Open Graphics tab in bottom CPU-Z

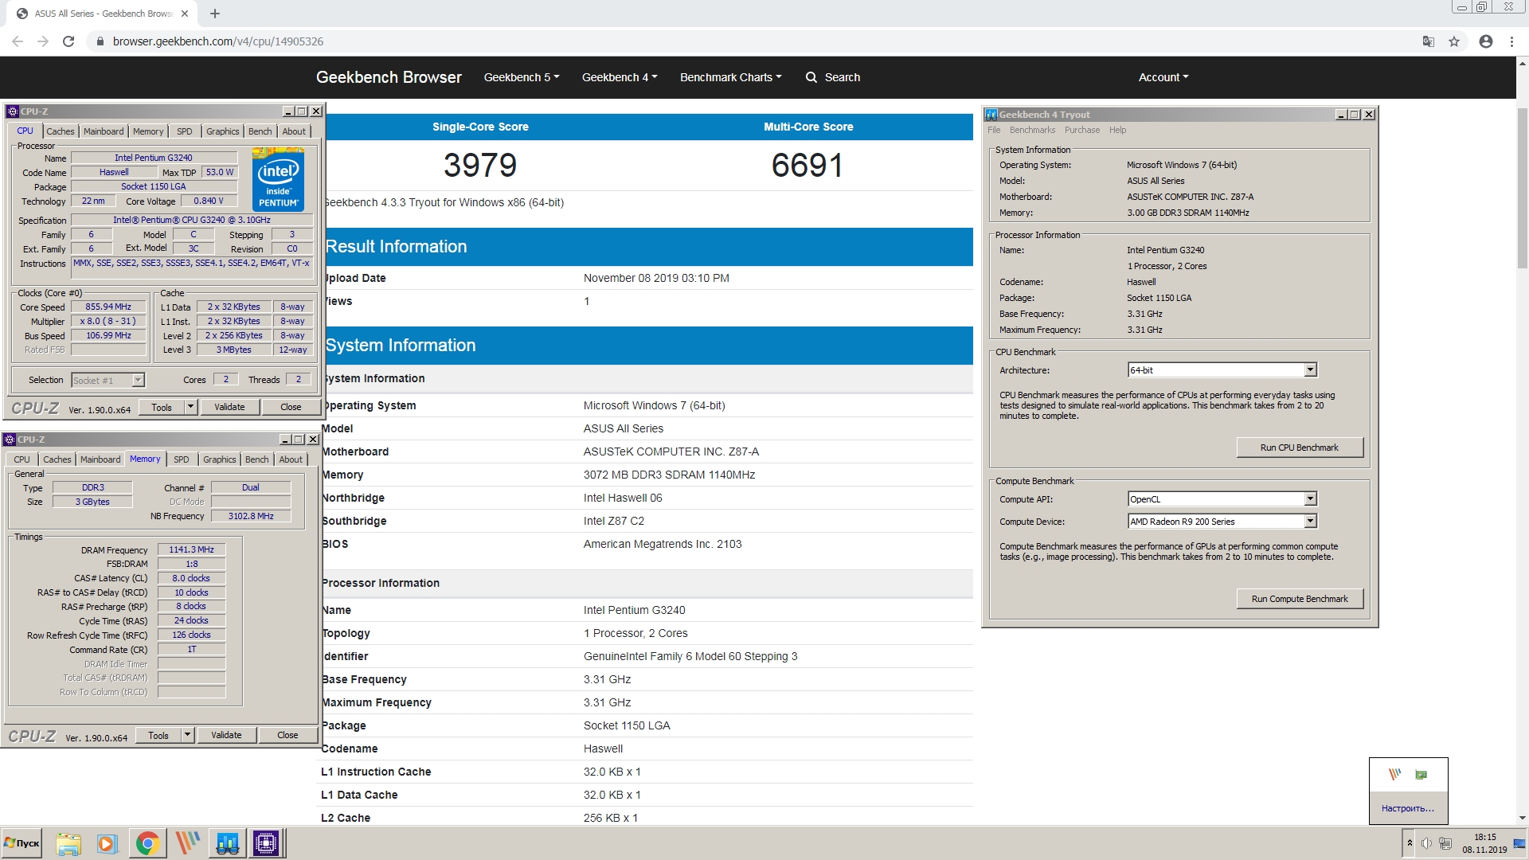coord(219,459)
